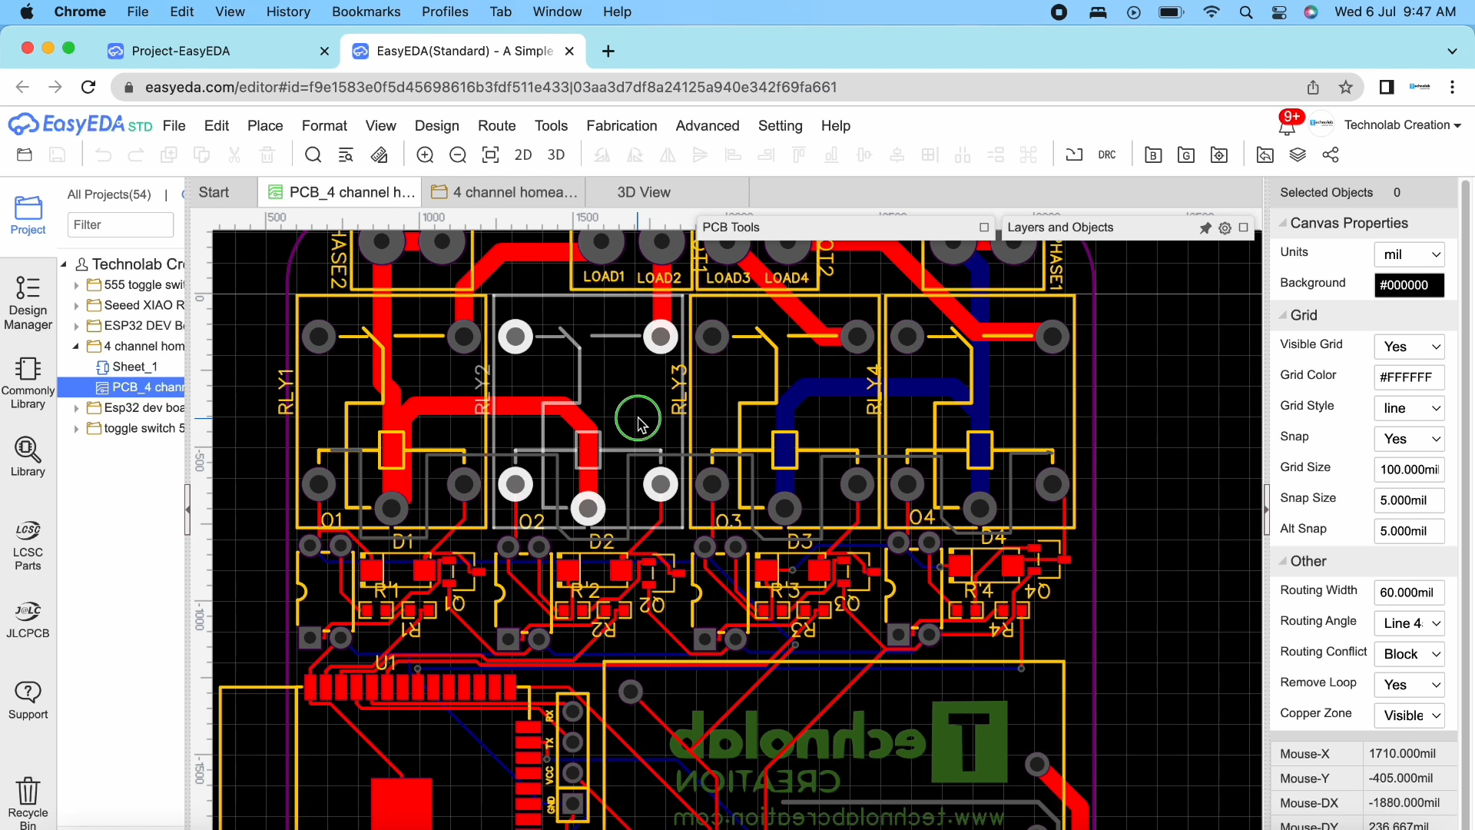
Task: Click the Fit to window icon
Action: 490,155
